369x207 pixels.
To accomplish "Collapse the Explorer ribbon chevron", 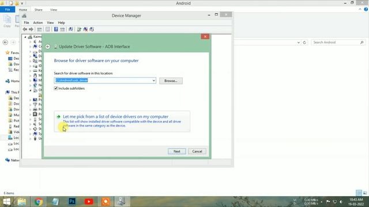I will coord(360,9).
